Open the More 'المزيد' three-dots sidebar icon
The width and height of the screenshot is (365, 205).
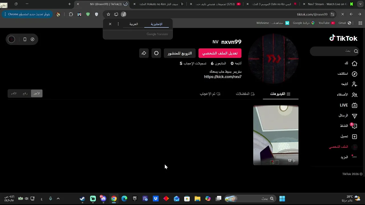pos(354,157)
